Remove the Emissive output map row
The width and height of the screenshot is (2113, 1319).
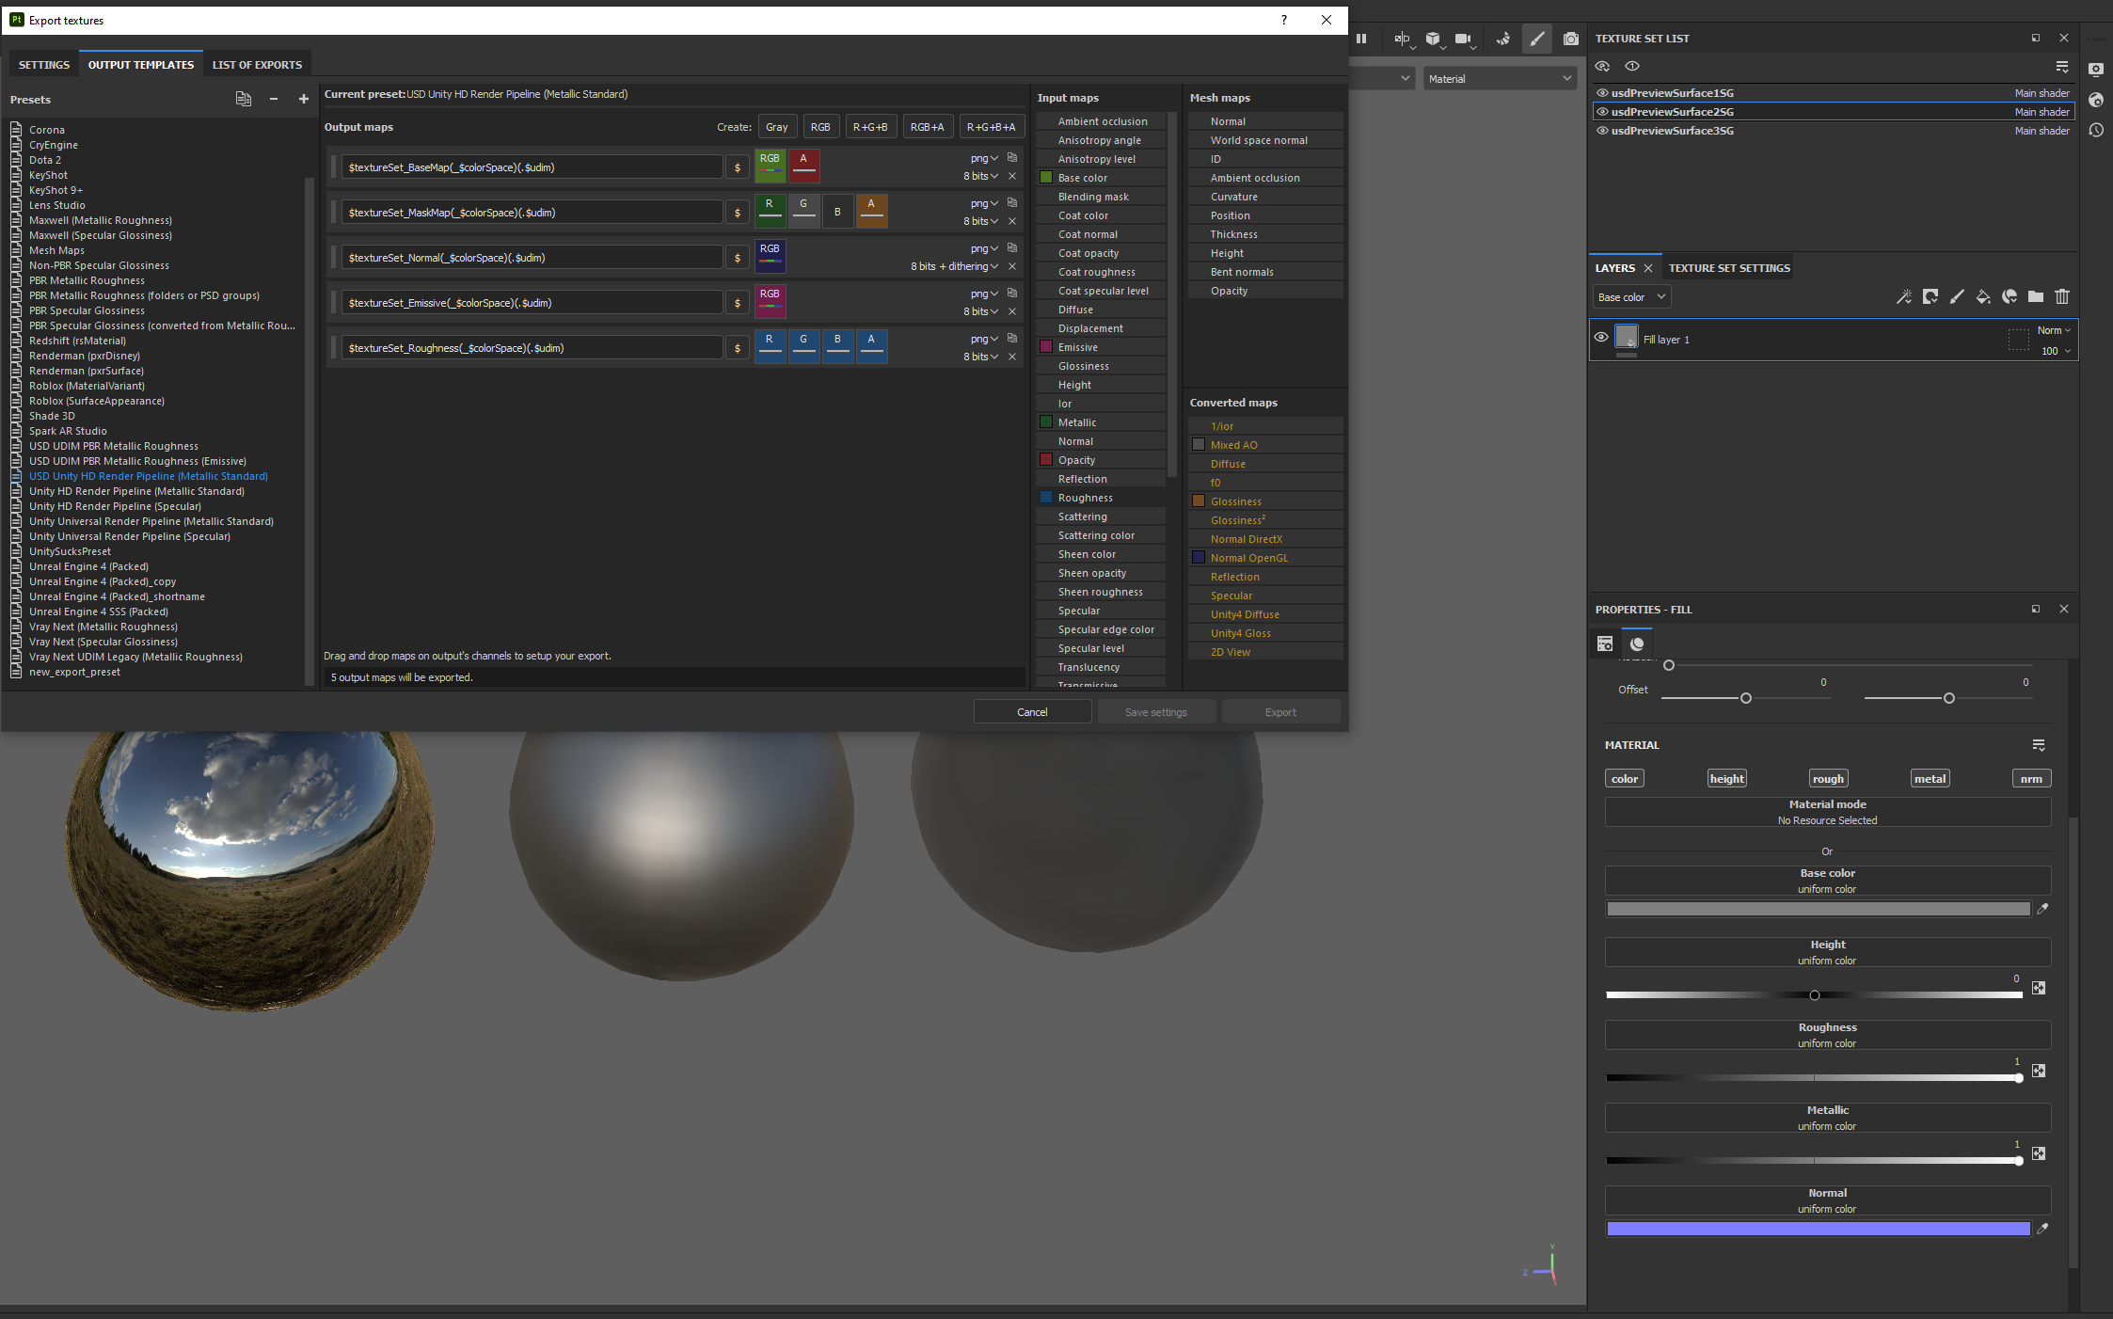(1012, 311)
